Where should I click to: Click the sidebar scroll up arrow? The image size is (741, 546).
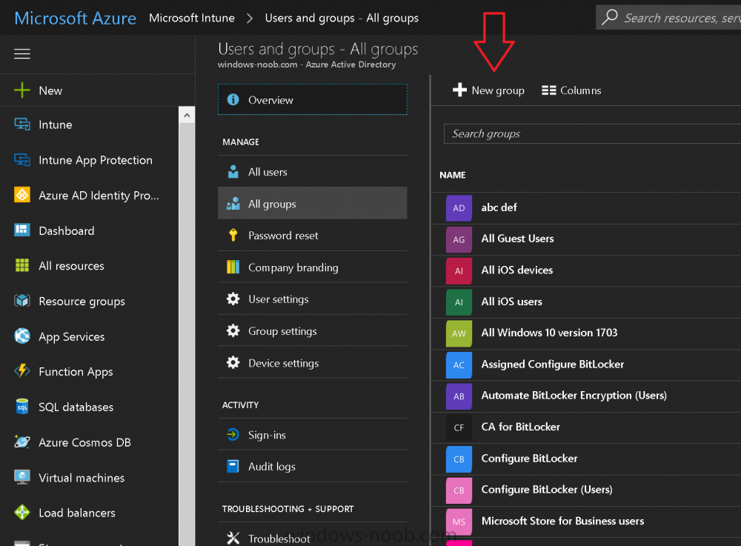tap(187, 116)
